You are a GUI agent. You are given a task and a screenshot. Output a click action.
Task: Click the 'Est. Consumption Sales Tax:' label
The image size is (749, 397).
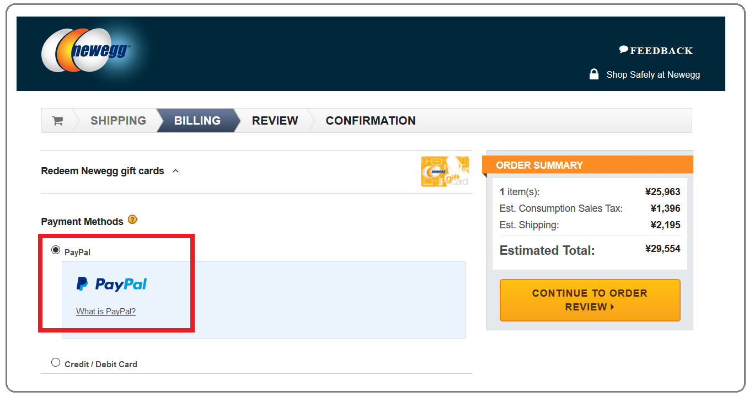point(561,208)
